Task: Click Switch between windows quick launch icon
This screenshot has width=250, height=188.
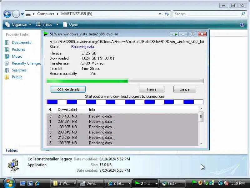Action: pos(30,183)
